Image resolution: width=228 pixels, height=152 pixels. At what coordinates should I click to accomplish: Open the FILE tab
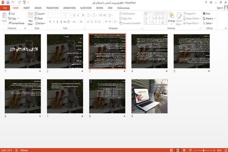[x=5, y=8]
